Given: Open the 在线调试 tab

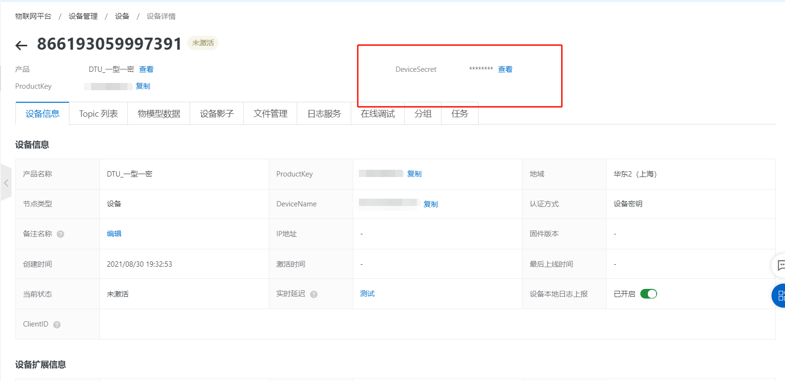Looking at the screenshot, I should point(378,114).
